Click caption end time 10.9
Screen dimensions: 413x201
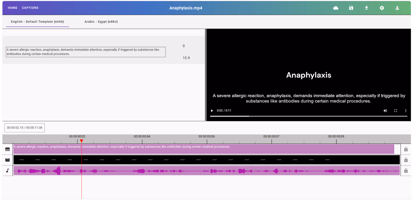coord(186,58)
